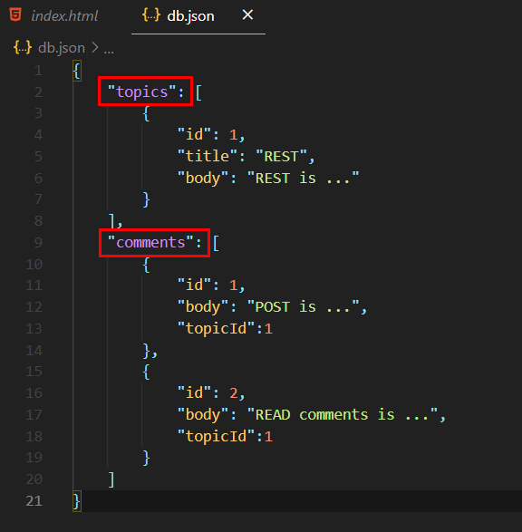The width and height of the screenshot is (522, 532).
Task: Open db.json in the breadcrumb path
Action: pos(62,48)
